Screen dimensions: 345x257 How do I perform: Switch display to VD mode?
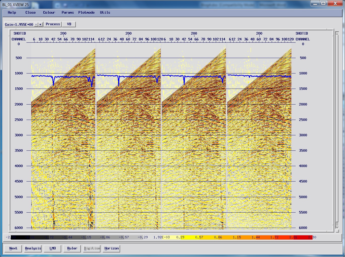click(69, 24)
